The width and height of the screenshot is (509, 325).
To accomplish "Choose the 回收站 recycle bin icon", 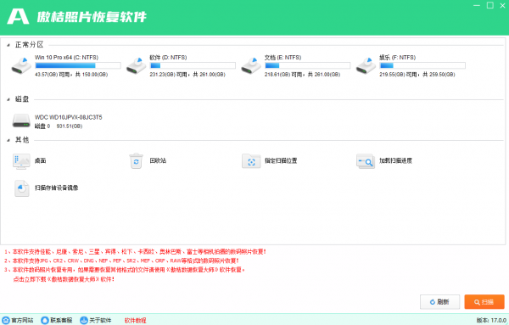I will pyautogui.click(x=137, y=160).
